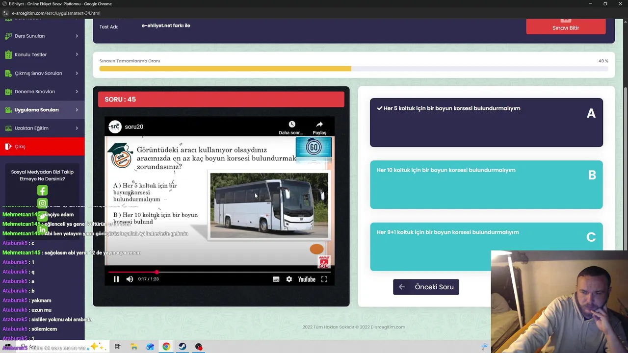Click the Chrome address bar URL
Viewport: 628px width, 353px height.
[56, 13]
